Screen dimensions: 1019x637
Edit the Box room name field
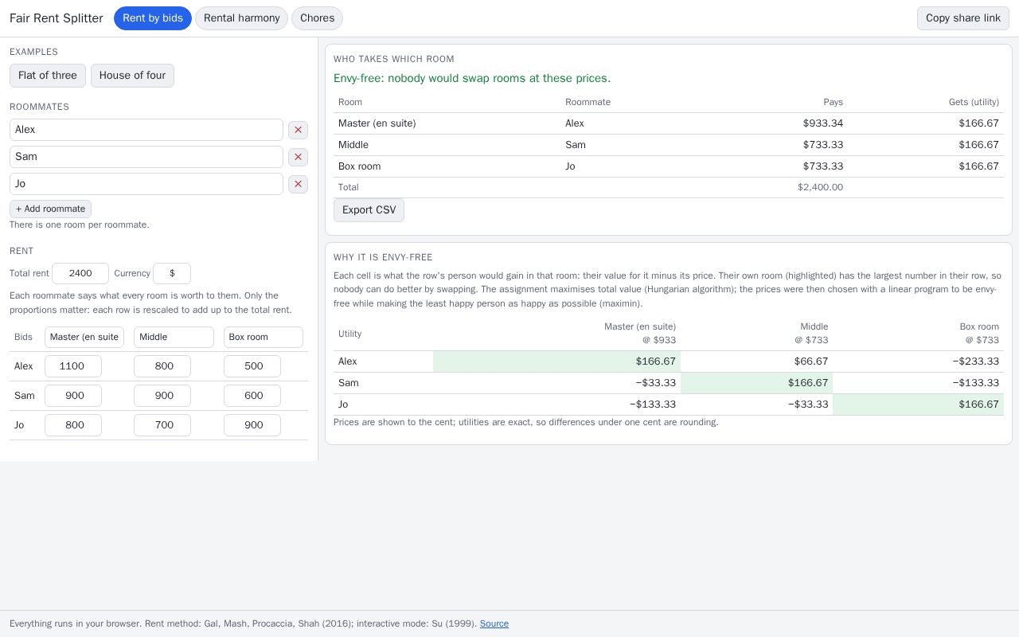(x=264, y=337)
